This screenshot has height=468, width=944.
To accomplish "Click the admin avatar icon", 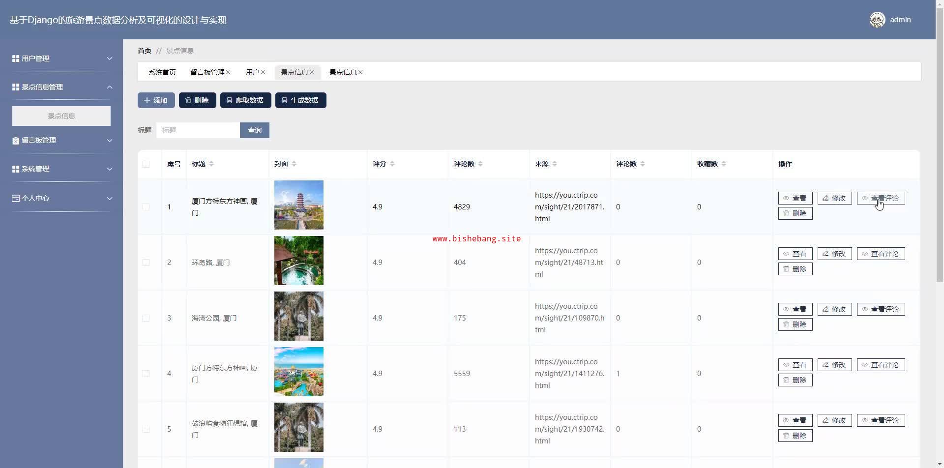I will pyautogui.click(x=877, y=20).
